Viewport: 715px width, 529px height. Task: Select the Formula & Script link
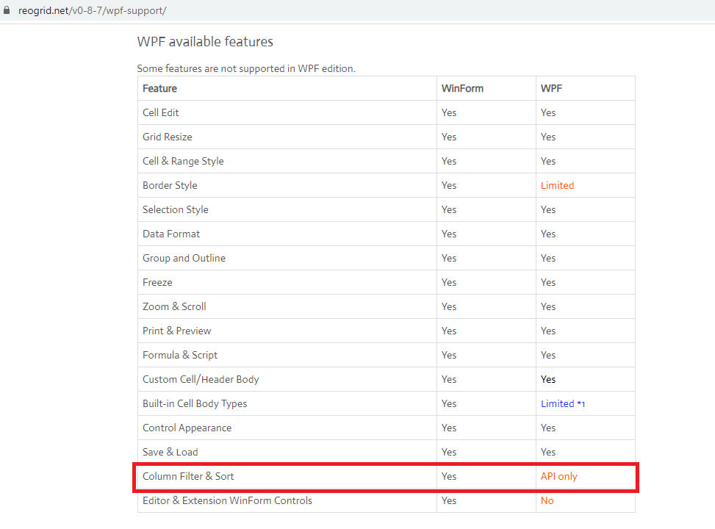click(x=179, y=355)
